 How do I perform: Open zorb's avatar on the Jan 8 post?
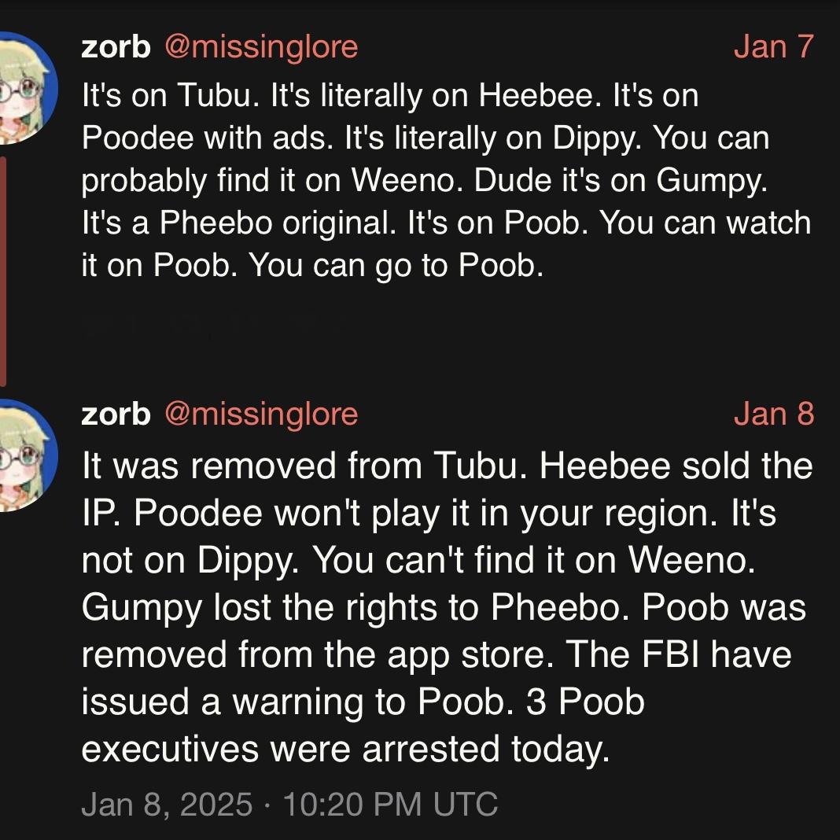coord(22,455)
